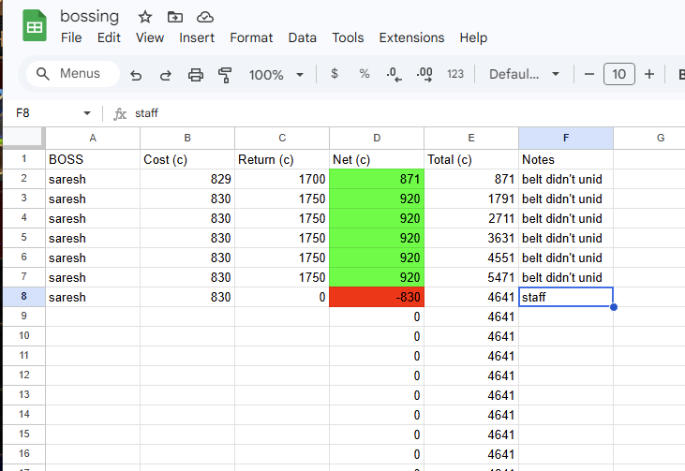Select the red cell showing -830
Image resolution: width=685 pixels, height=471 pixels.
tap(377, 297)
